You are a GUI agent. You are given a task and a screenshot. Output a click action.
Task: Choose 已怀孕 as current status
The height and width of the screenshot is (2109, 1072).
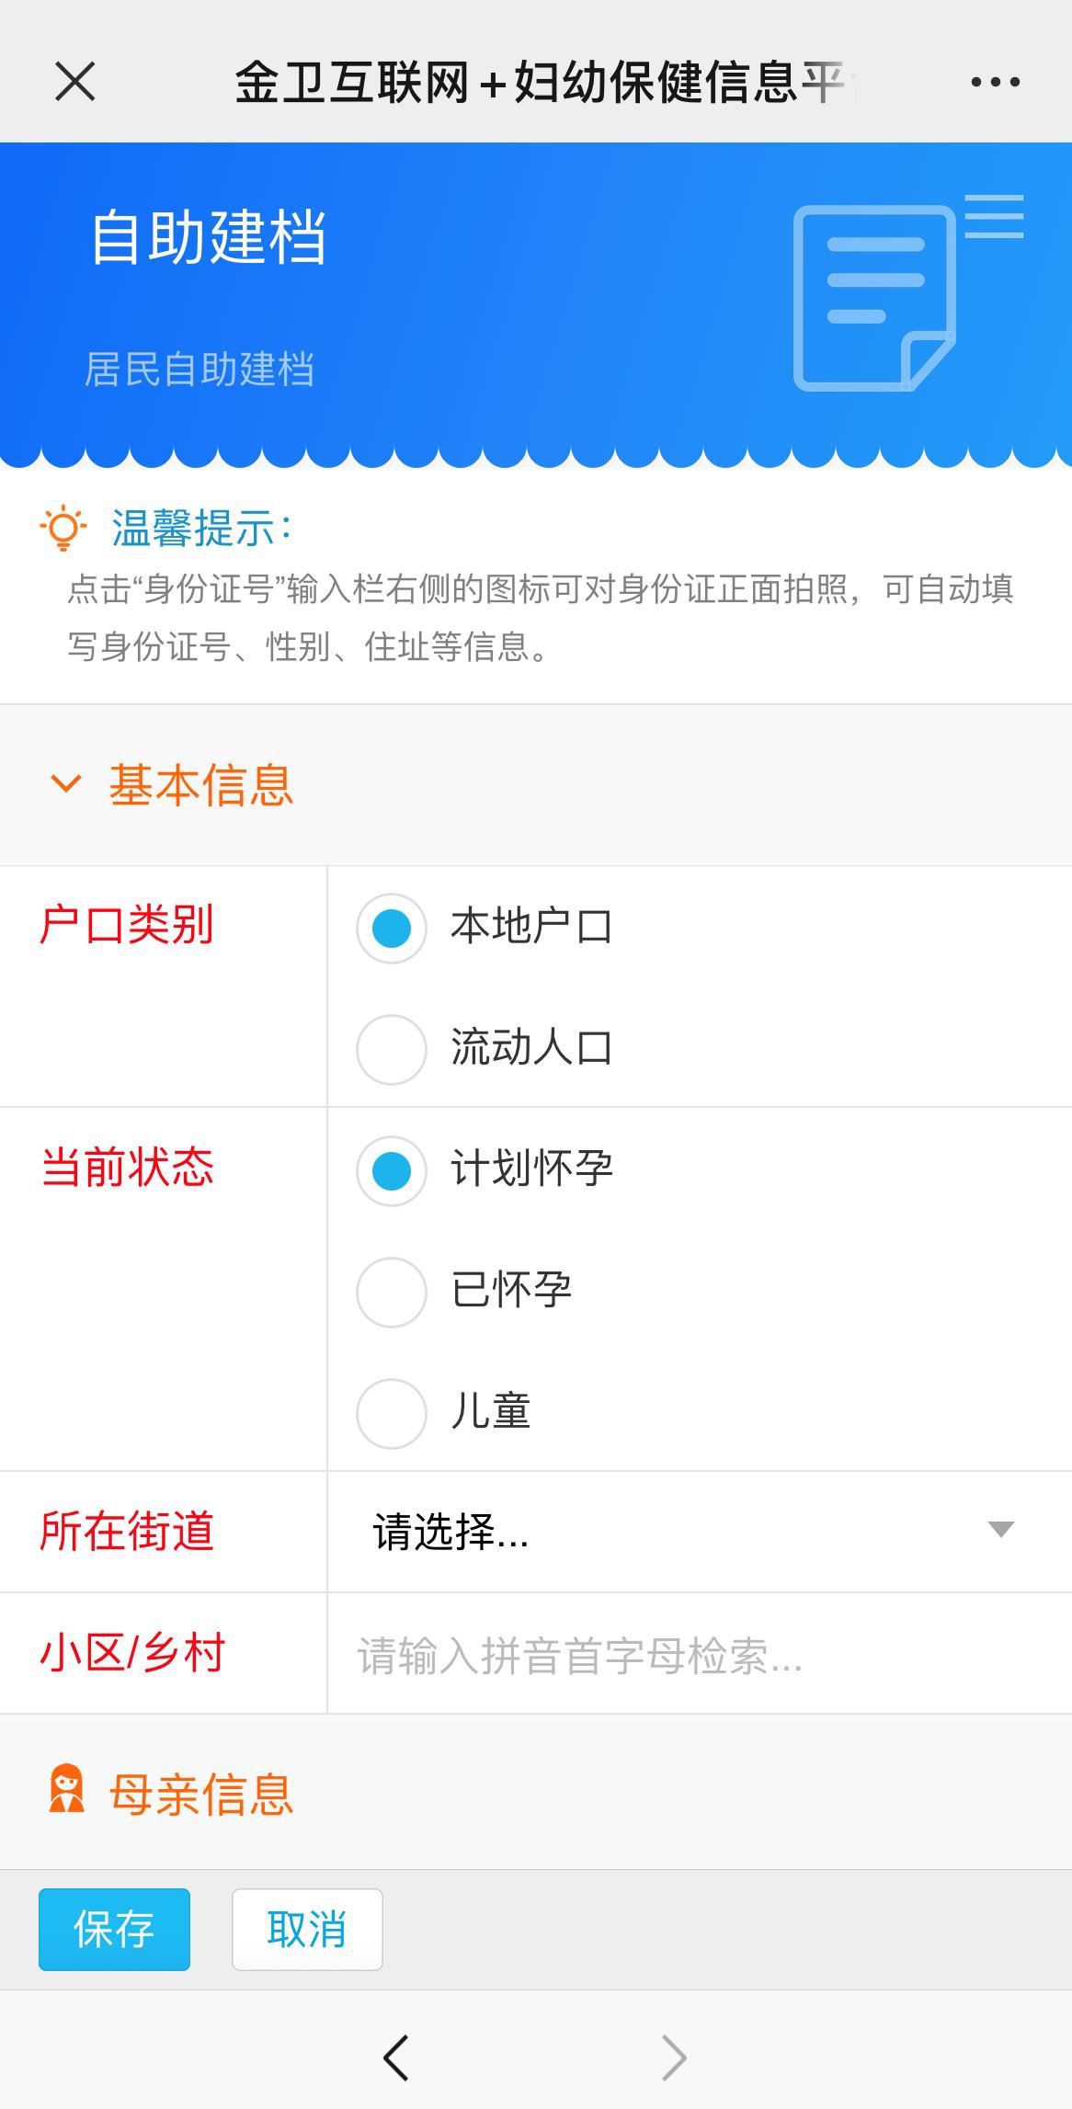click(x=392, y=1292)
